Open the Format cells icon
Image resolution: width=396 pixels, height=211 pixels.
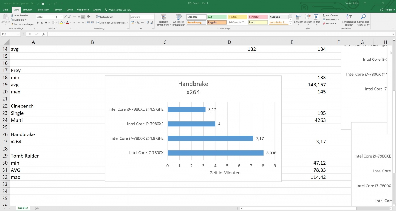[x=316, y=19]
